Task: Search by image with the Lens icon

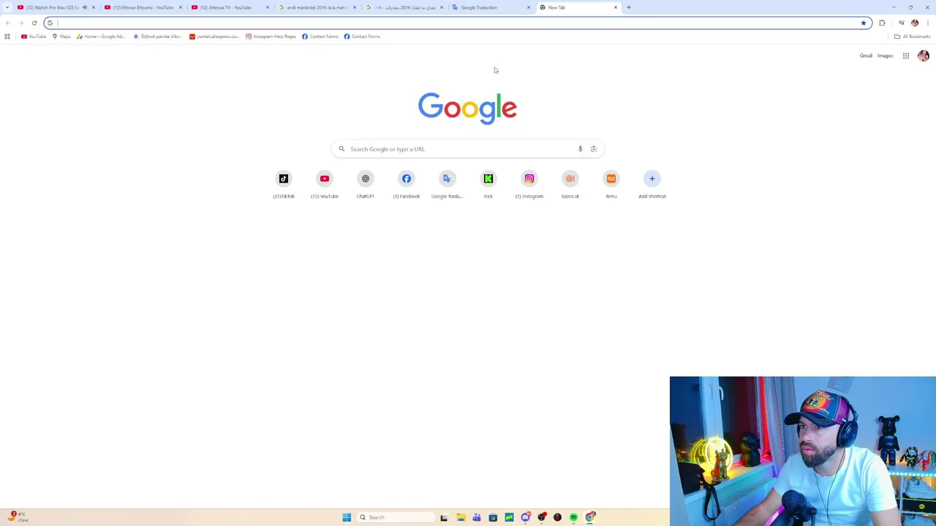Action: [x=594, y=149]
